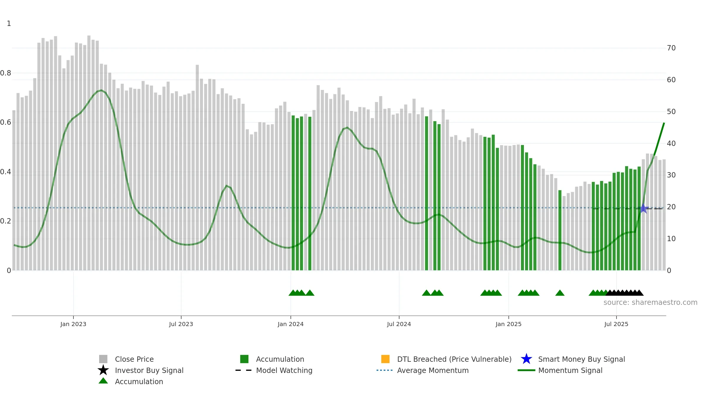Toggle the Momentum Signal legend label
Viewport: 708px width, 398px height.
pyautogui.click(x=570, y=370)
